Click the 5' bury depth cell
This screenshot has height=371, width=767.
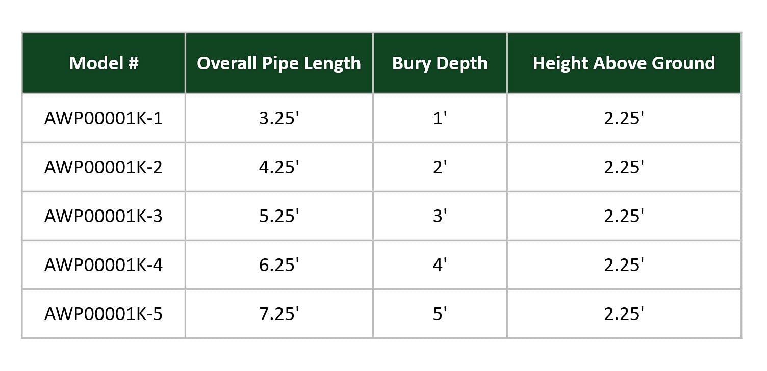[440, 314]
